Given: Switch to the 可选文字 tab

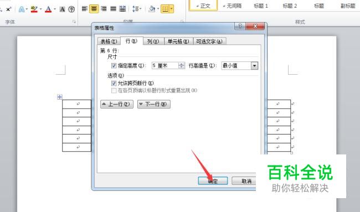Looking at the screenshot, I should tap(209, 42).
